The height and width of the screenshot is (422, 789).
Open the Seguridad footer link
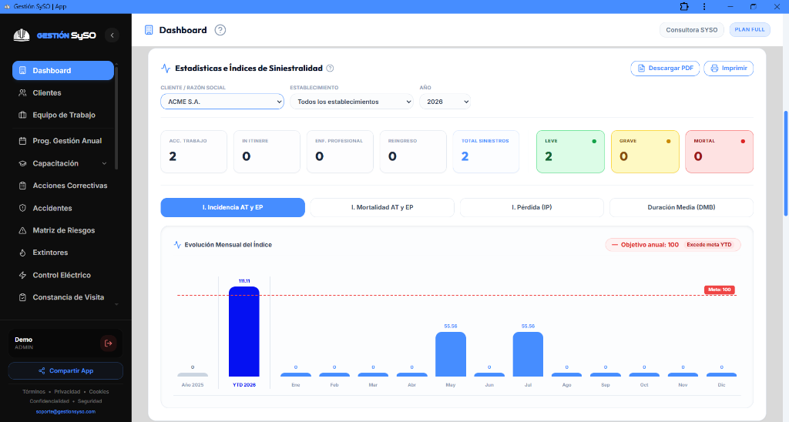pyautogui.click(x=89, y=401)
